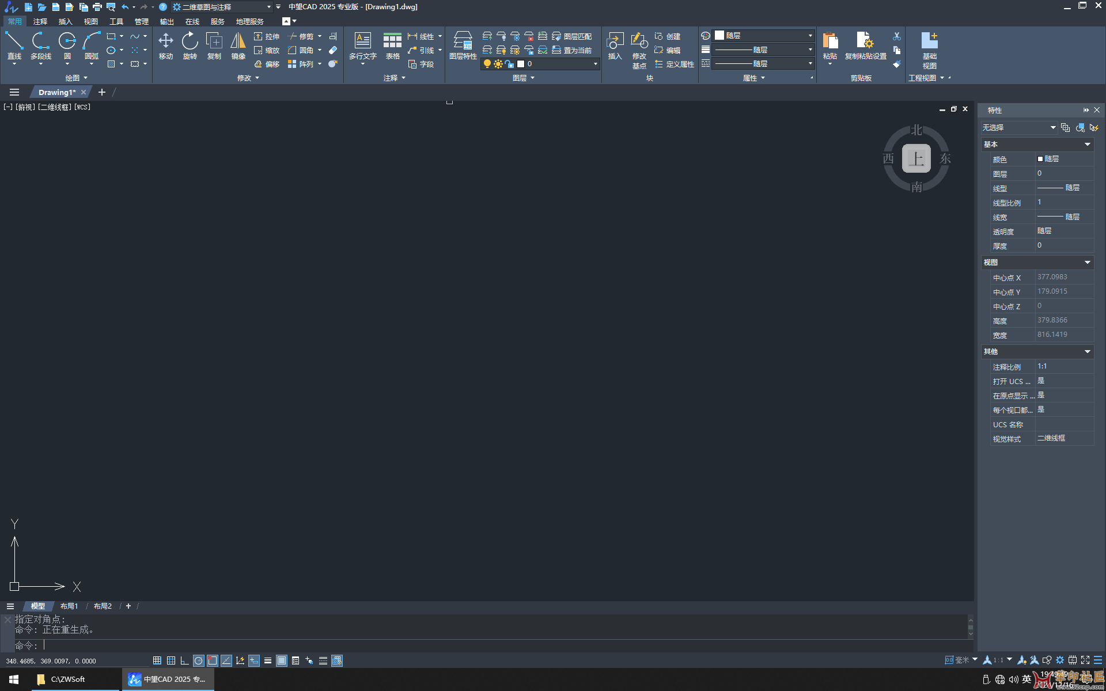1106x691 pixels.
Task: Expand the 绘图 panel dropdown
Action: click(76, 78)
